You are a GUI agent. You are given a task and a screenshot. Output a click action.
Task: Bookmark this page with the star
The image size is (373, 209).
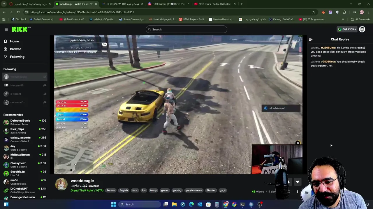[314, 12]
